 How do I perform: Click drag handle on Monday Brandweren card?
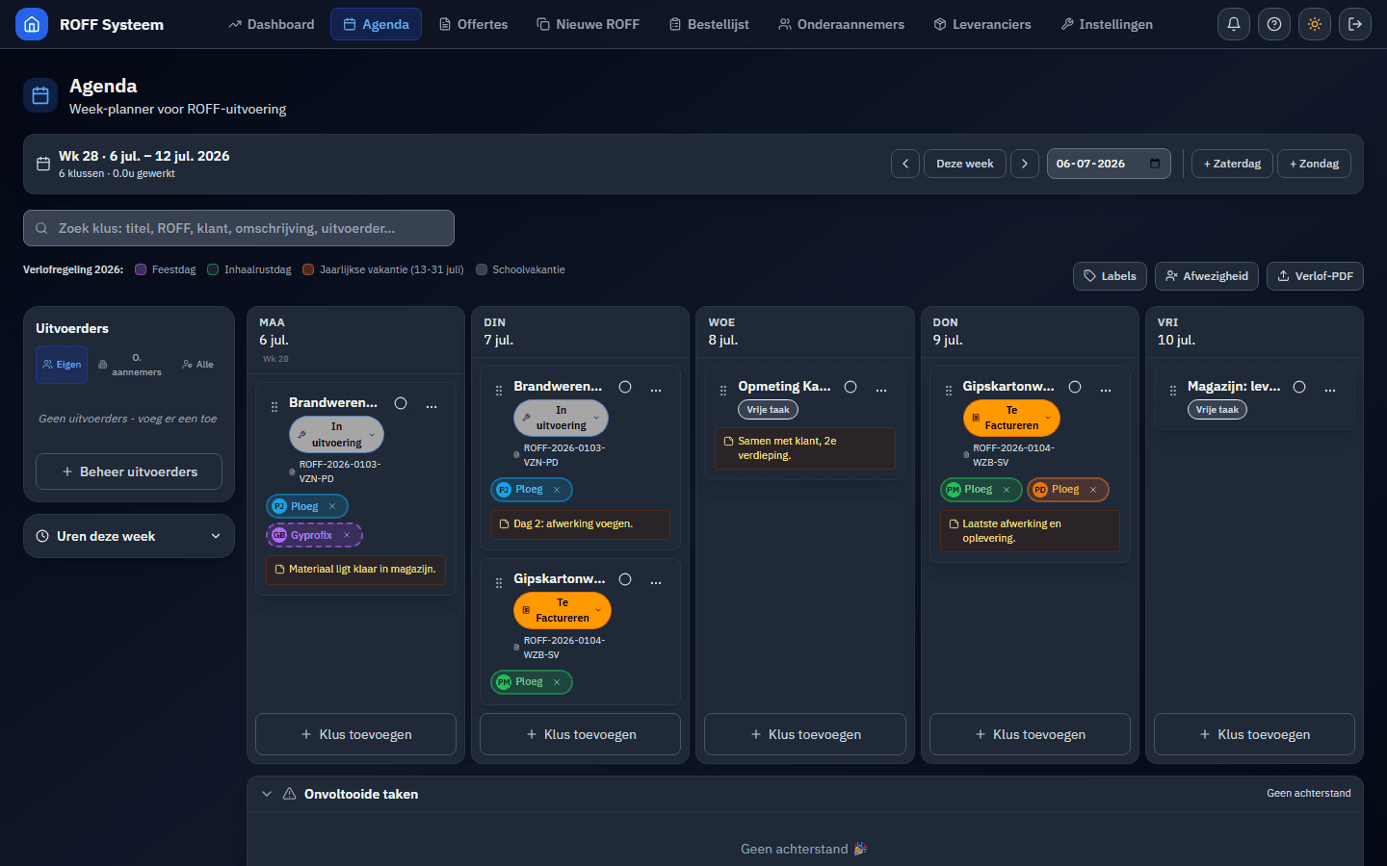275,407
